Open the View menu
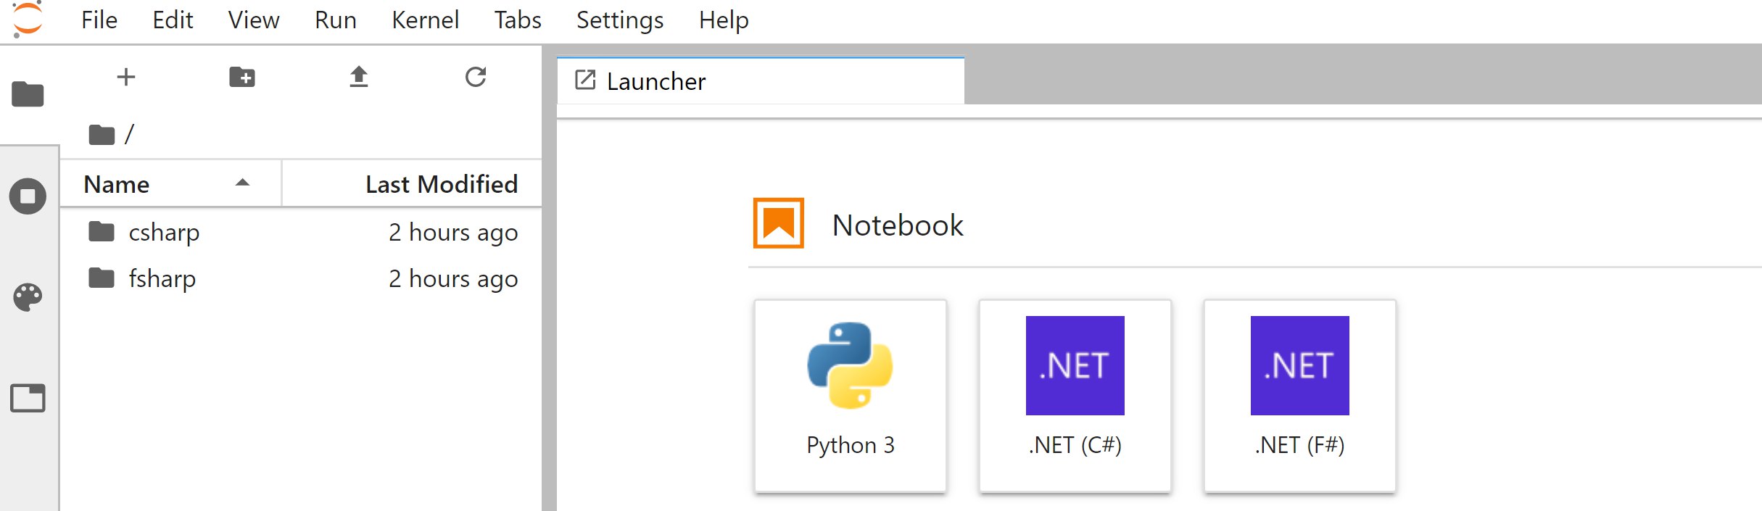The width and height of the screenshot is (1762, 511). pos(254,20)
